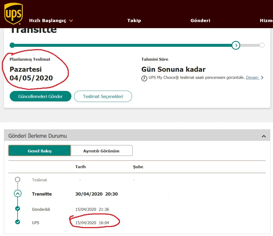Click the 15/04/2020 16:04 date text

coord(92,223)
